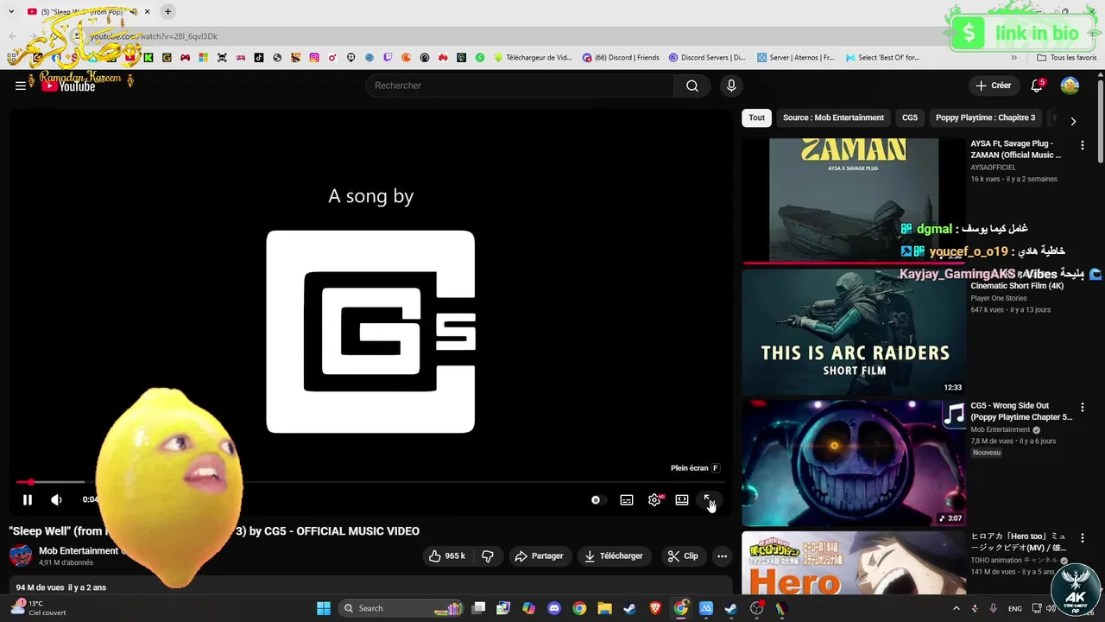Click the taskbar Search box

coord(401,608)
